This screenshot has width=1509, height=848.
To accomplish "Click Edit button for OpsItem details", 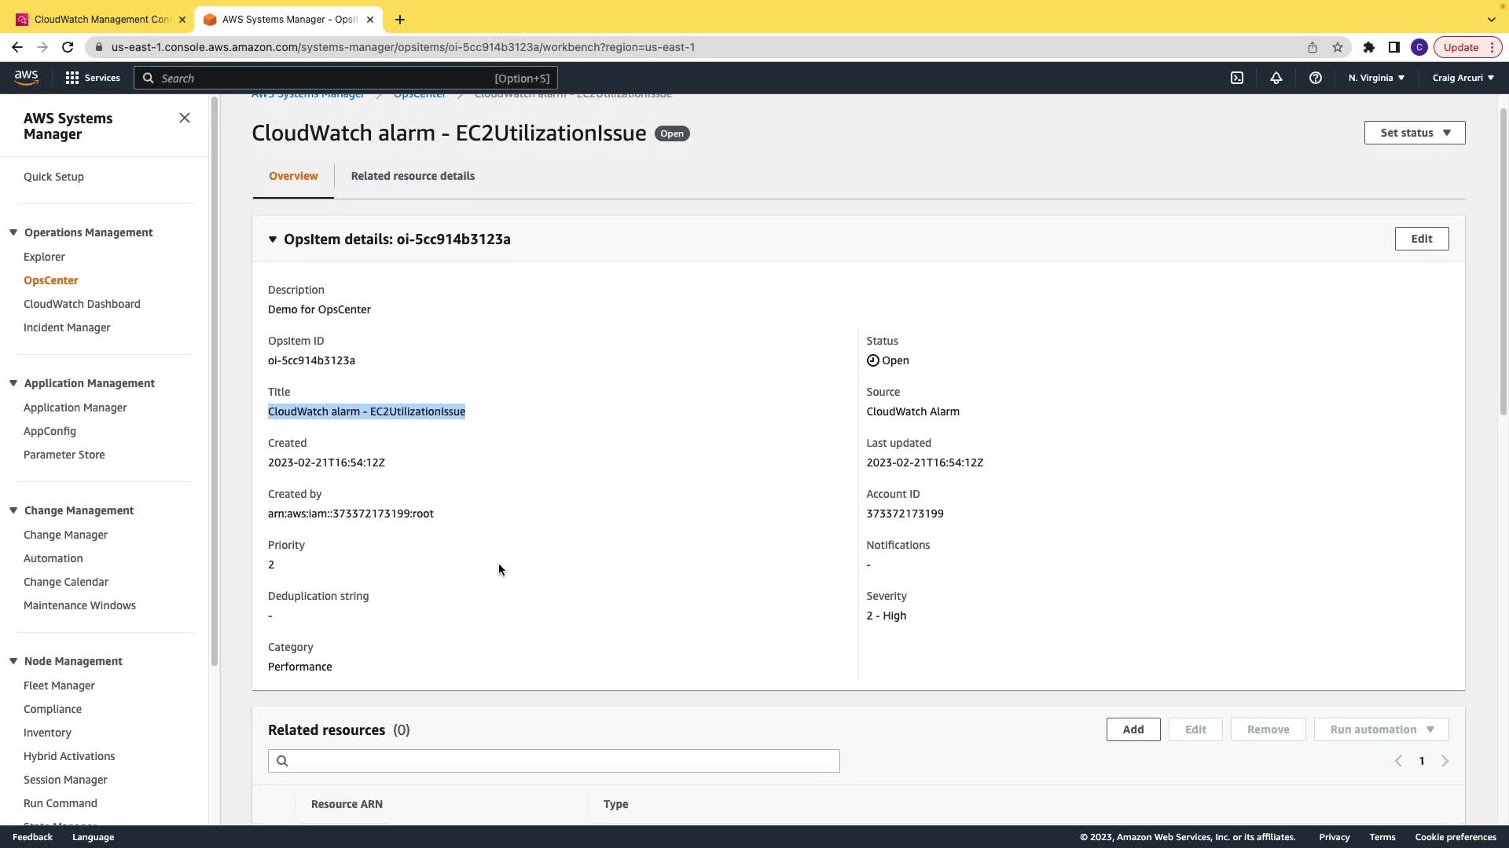I will coord(1422,239).
